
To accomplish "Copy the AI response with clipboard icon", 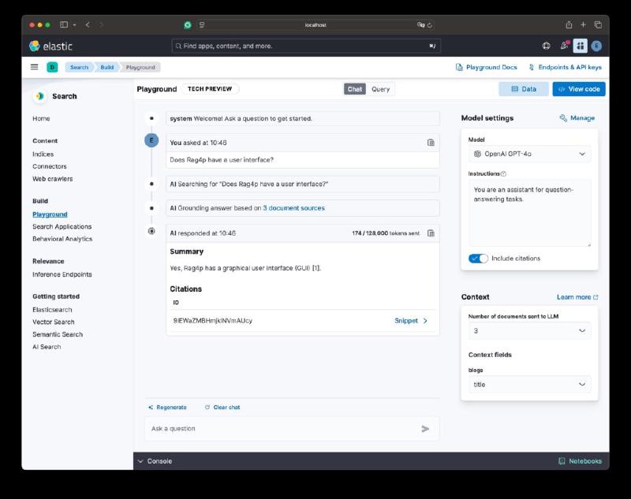I will point(431,233).
